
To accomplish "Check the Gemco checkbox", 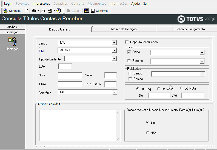I will pos(130,79).
